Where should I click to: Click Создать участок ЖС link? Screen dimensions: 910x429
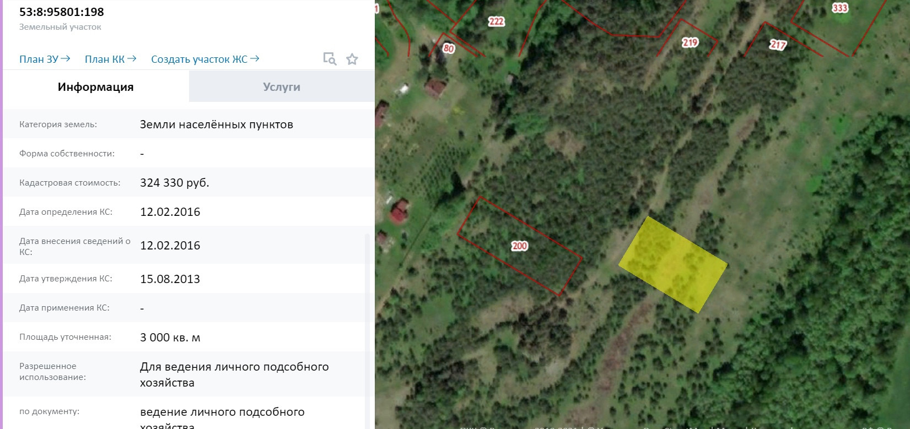205,59
